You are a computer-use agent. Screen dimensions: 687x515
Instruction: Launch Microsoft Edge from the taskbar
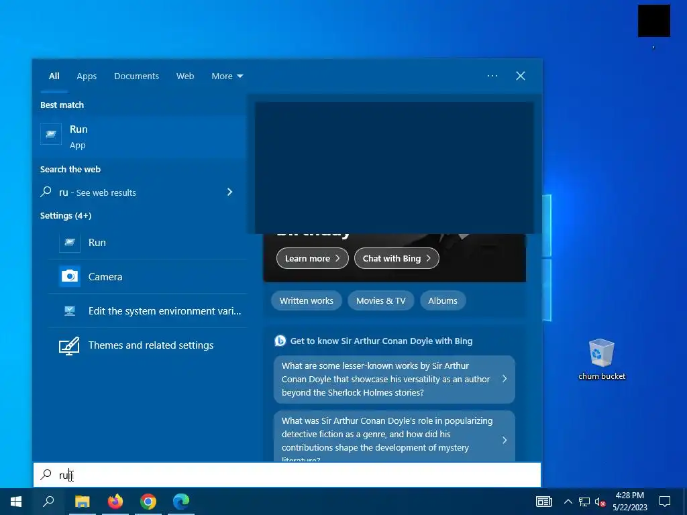[181, 502]
